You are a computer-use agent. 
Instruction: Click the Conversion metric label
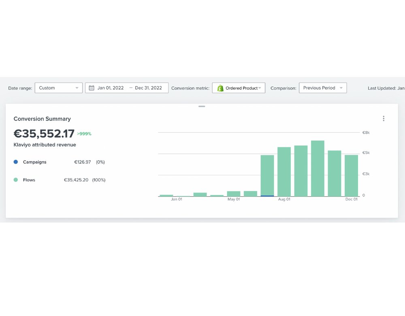click(190, 88)
